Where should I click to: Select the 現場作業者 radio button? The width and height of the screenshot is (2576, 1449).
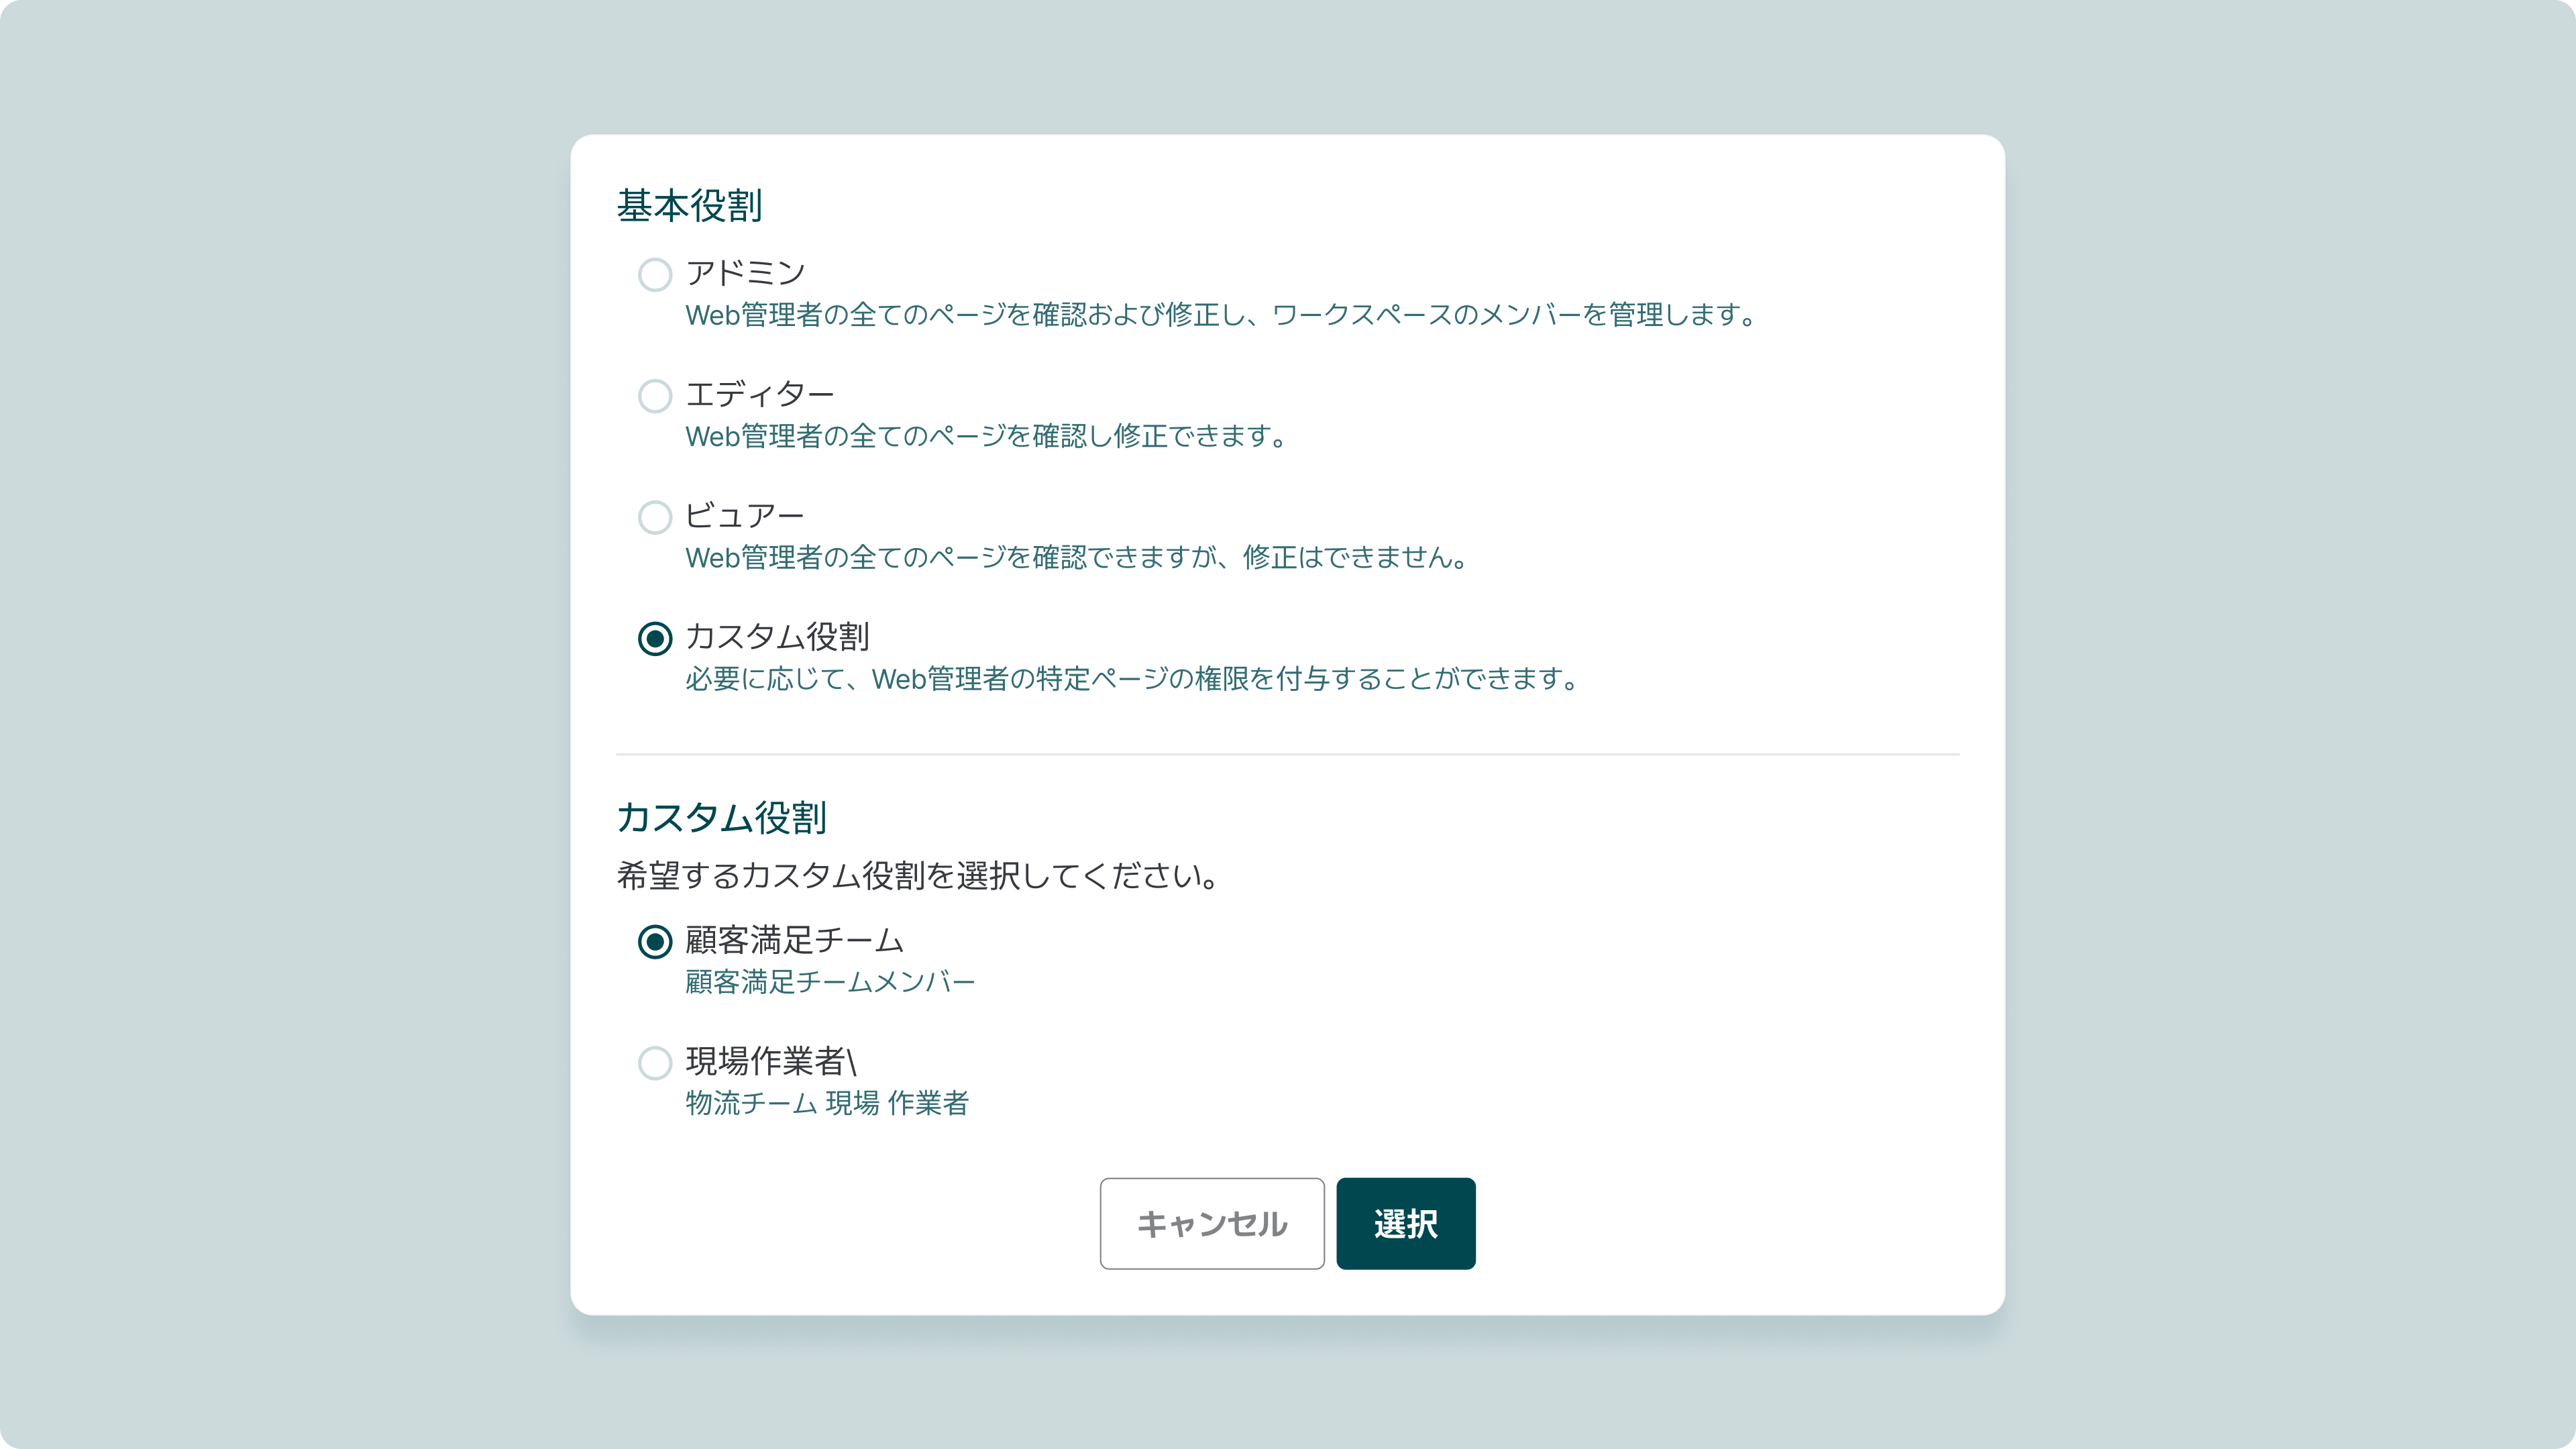coord(655,1063)
